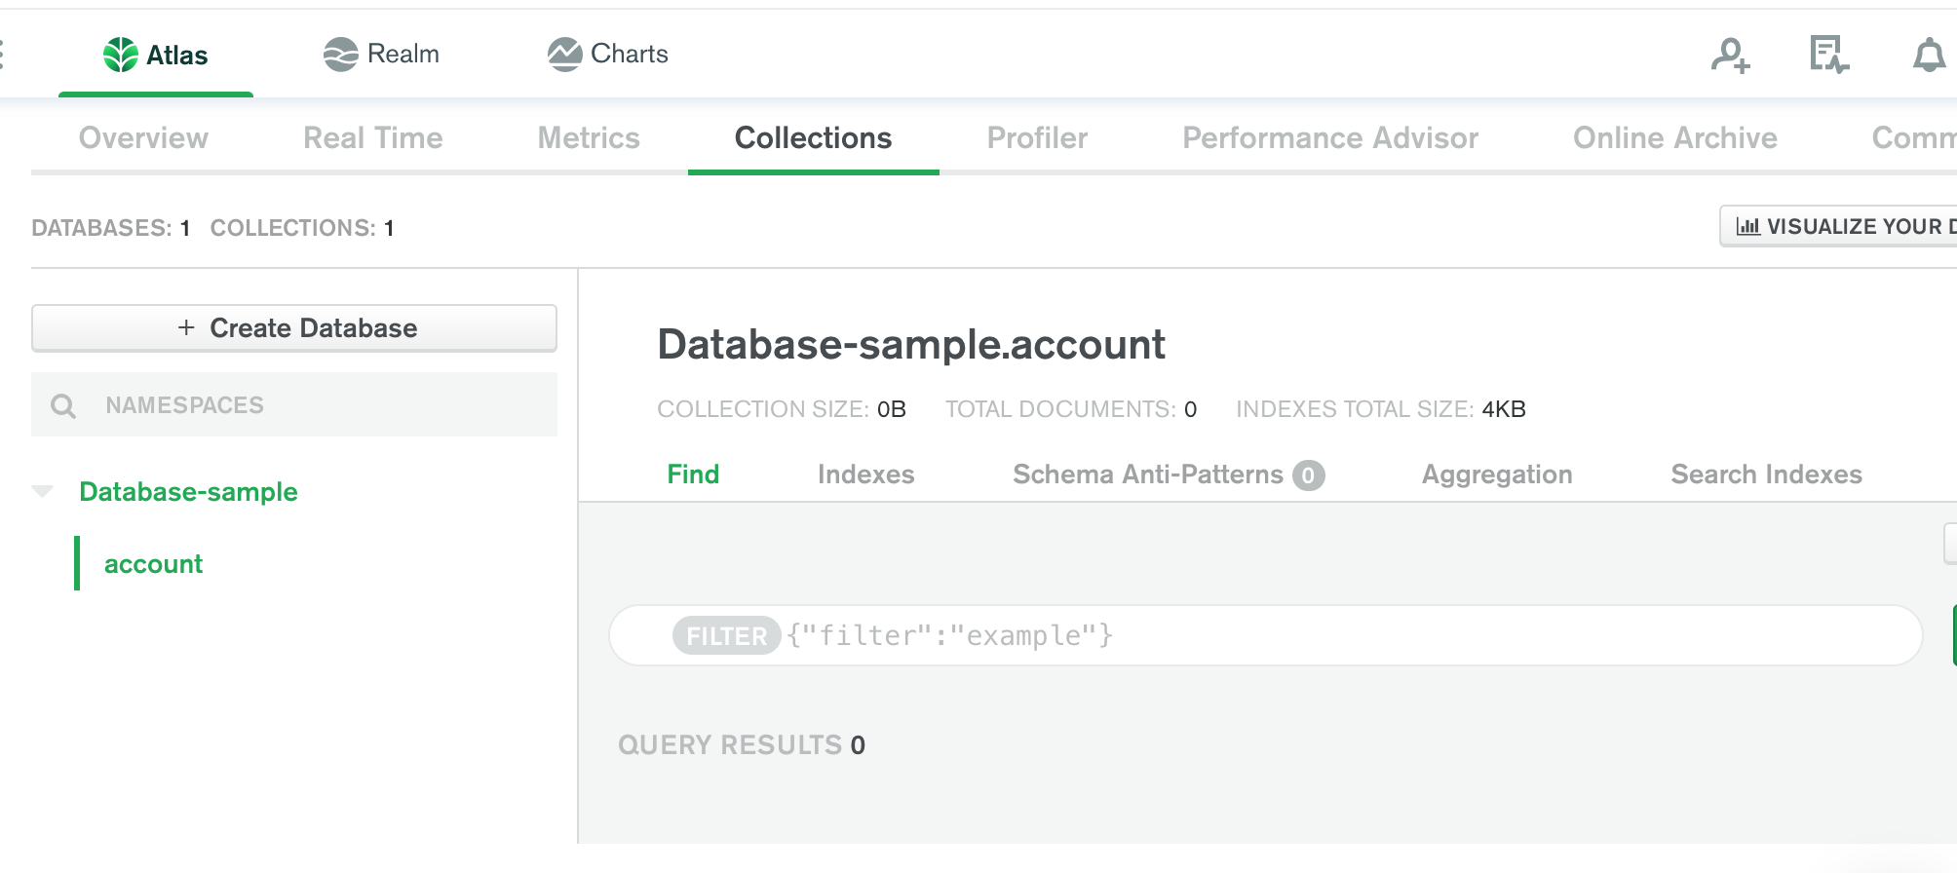Collapse the Database-sample tree arrow

[43, 491]
